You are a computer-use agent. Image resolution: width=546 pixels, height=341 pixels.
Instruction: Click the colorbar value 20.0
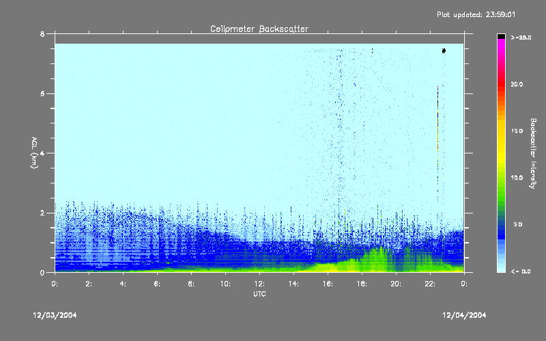(x=517, y=85)
